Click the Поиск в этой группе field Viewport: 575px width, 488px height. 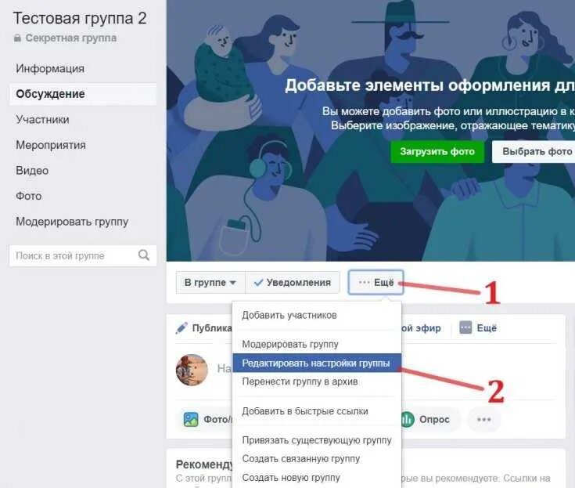pyautogui.click(x=83, y=255)
